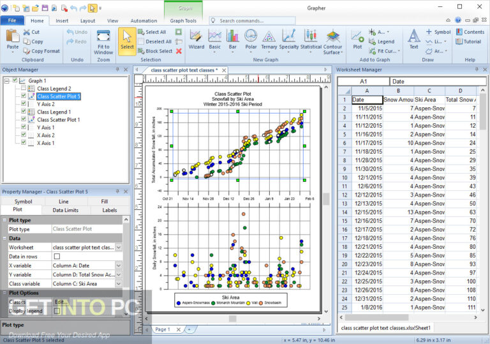Check the Data in rows checkbox
This screenshot has height=344, width=490.
(57, 256)
